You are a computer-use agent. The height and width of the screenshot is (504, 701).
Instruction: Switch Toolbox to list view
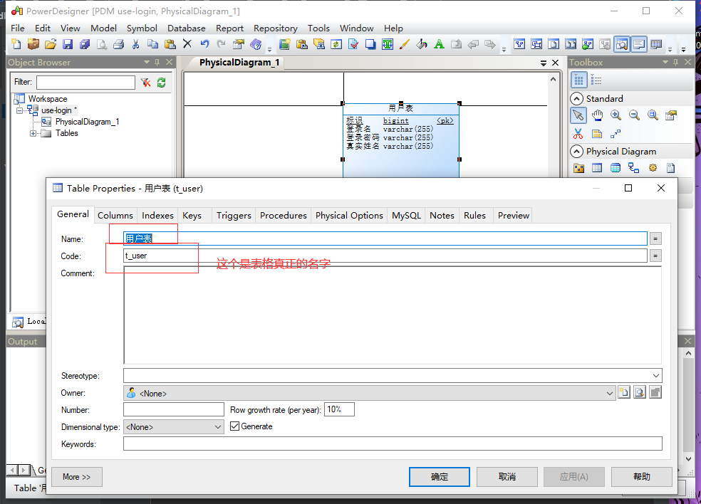pyautogui.click(x=596, y=80)
